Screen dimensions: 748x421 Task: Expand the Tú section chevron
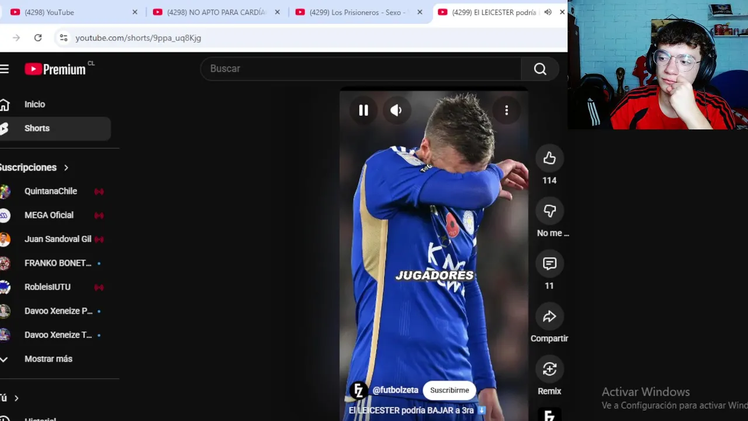click(16, 398)
